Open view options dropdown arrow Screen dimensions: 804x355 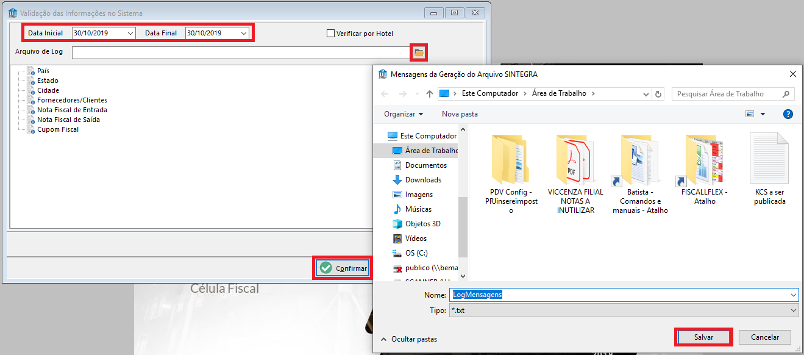pos(763,114)
